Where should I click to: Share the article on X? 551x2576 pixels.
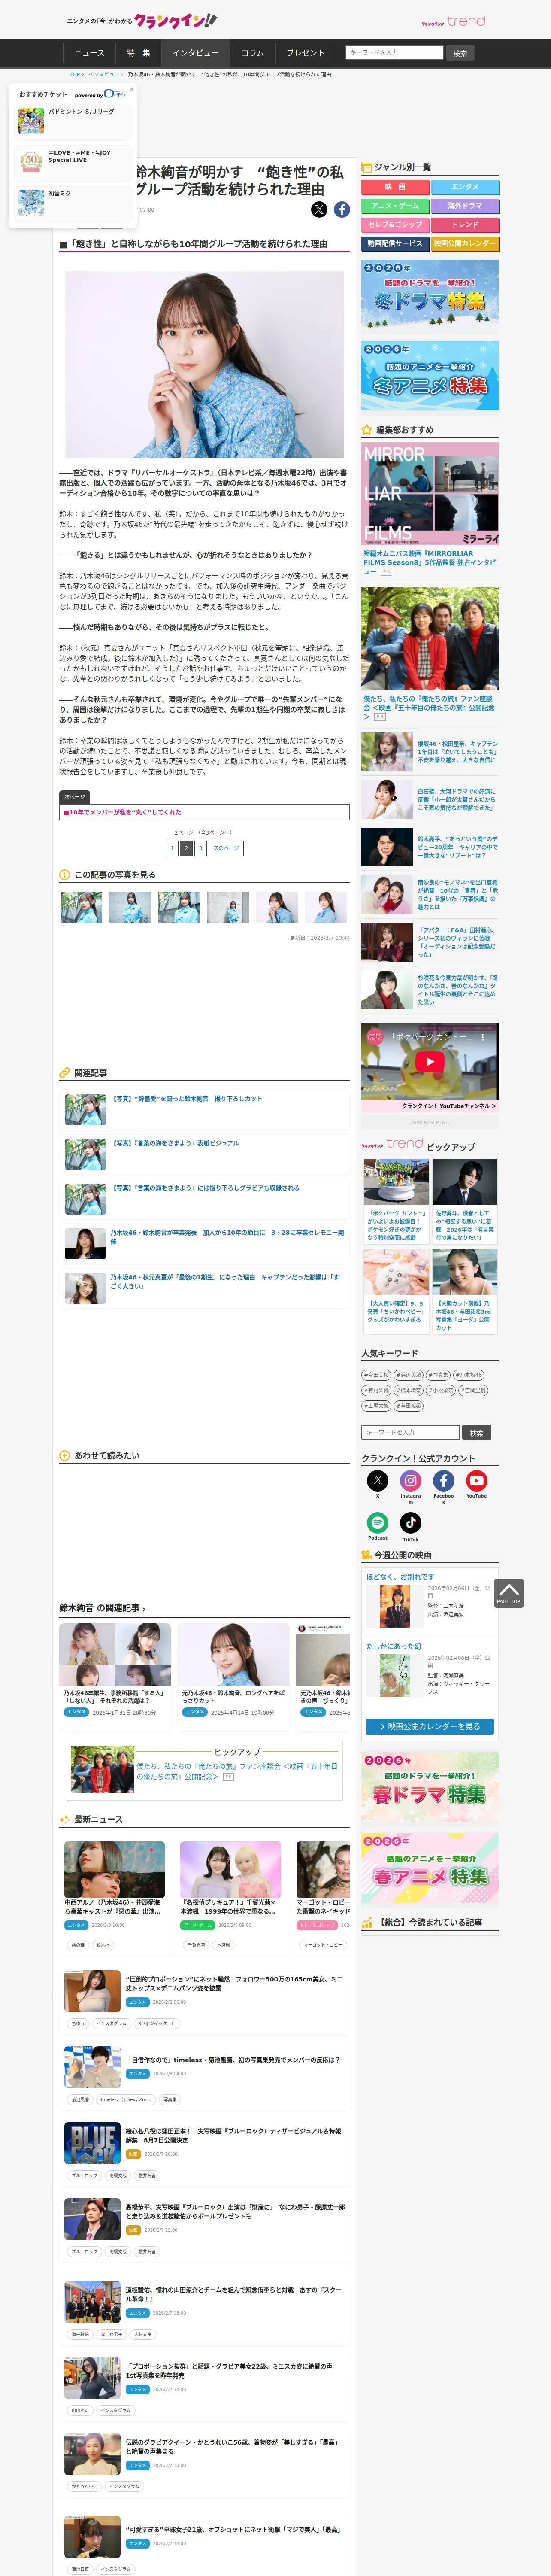click(x=319, y=209)
